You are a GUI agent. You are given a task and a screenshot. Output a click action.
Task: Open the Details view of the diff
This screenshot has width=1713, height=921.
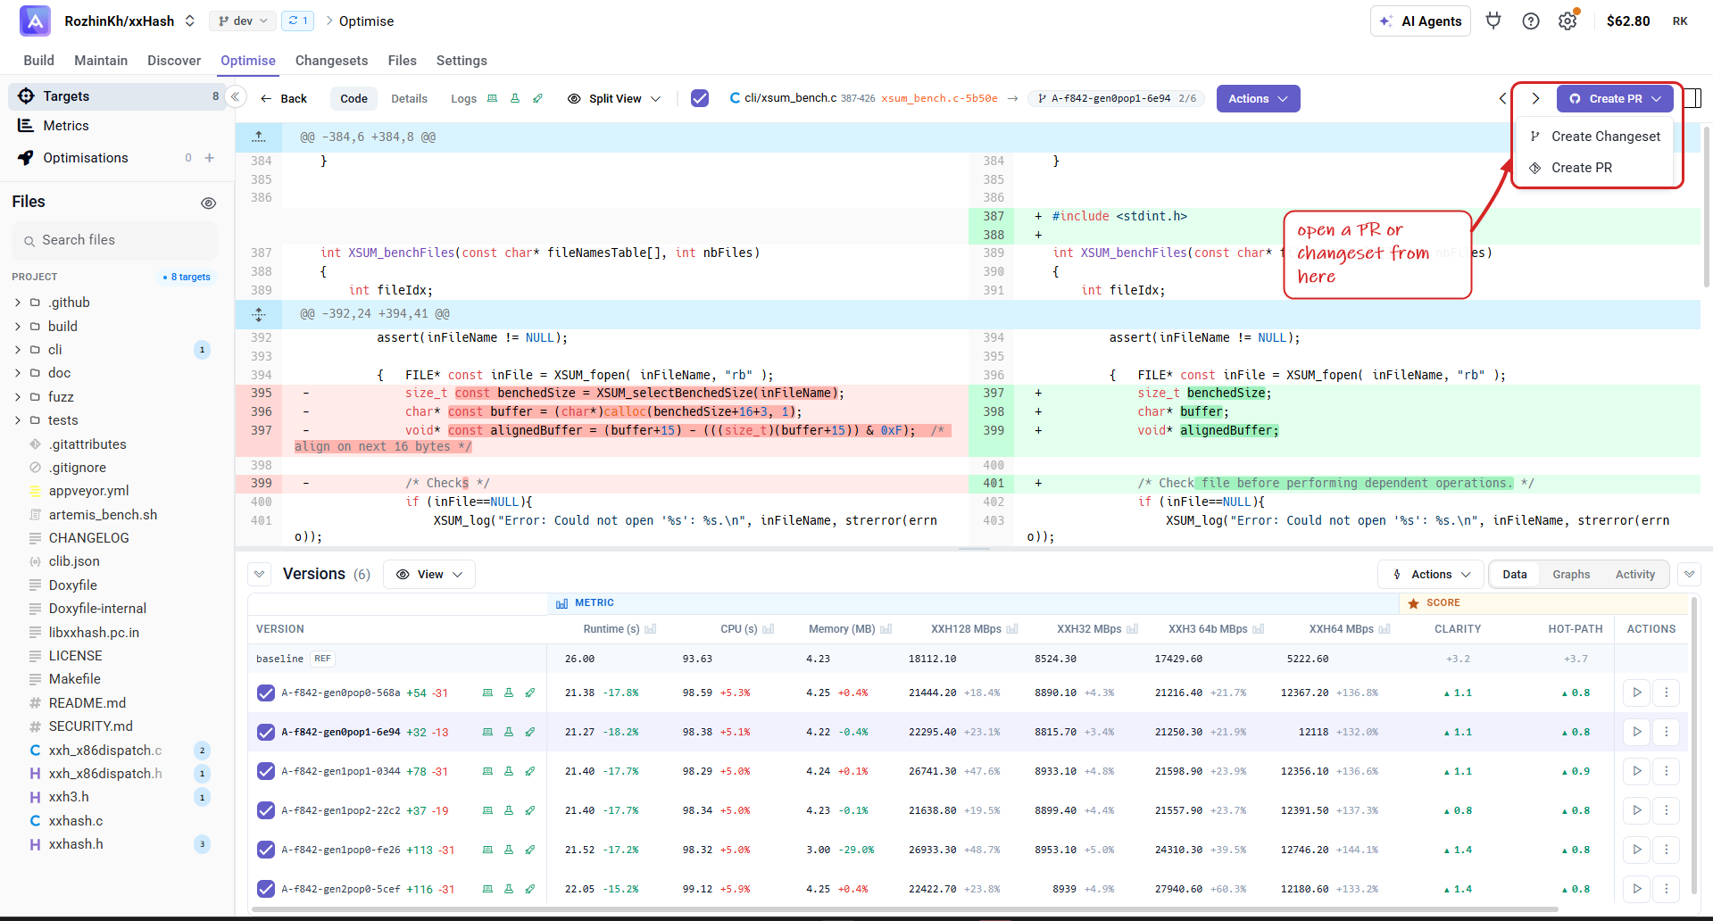[x=409, y=98]
